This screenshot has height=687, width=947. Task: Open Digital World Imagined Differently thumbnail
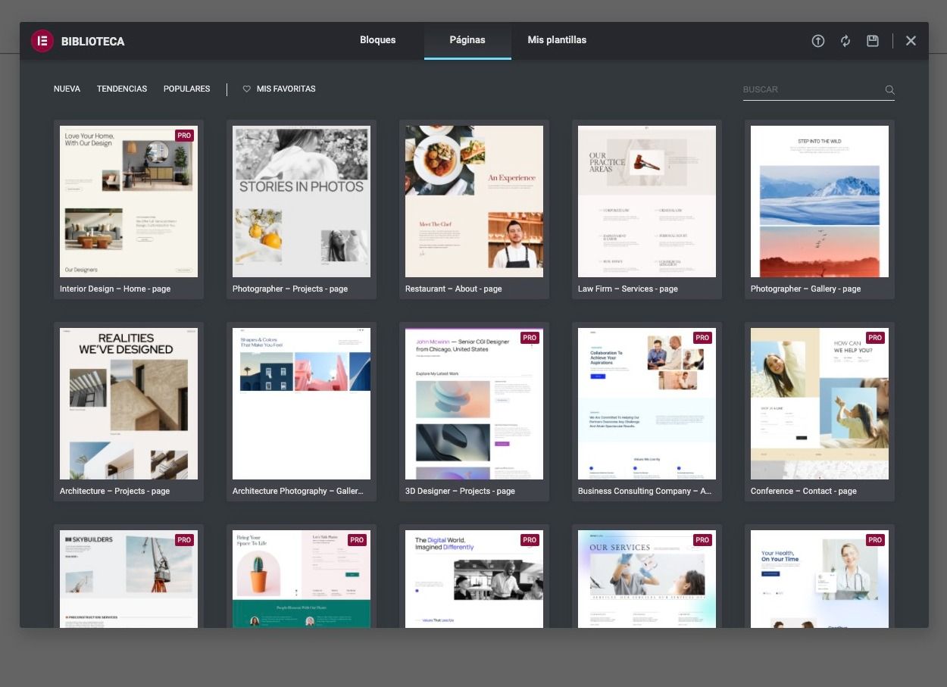pos(474,579)
